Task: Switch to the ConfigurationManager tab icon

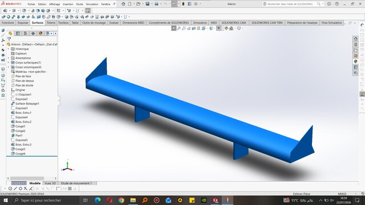Action: (x=25, y=34)
